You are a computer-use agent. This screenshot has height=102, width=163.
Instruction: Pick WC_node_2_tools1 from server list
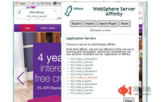click(x=81, y=81)
